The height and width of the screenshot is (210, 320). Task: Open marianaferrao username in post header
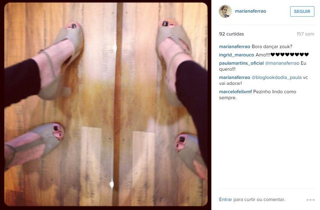250,11
